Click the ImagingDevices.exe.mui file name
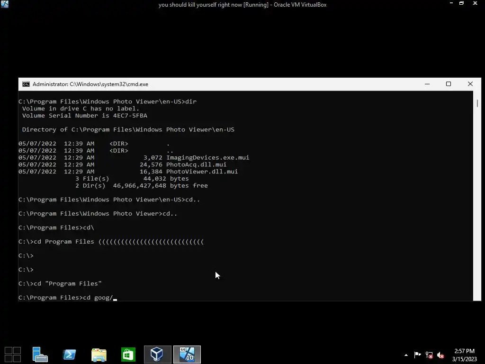 207,157
